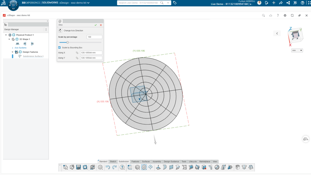Toggle the Along Y link constraint icon
Image resolution: width=311 pixels, height=175 pixels.
[x=77, y=58]
